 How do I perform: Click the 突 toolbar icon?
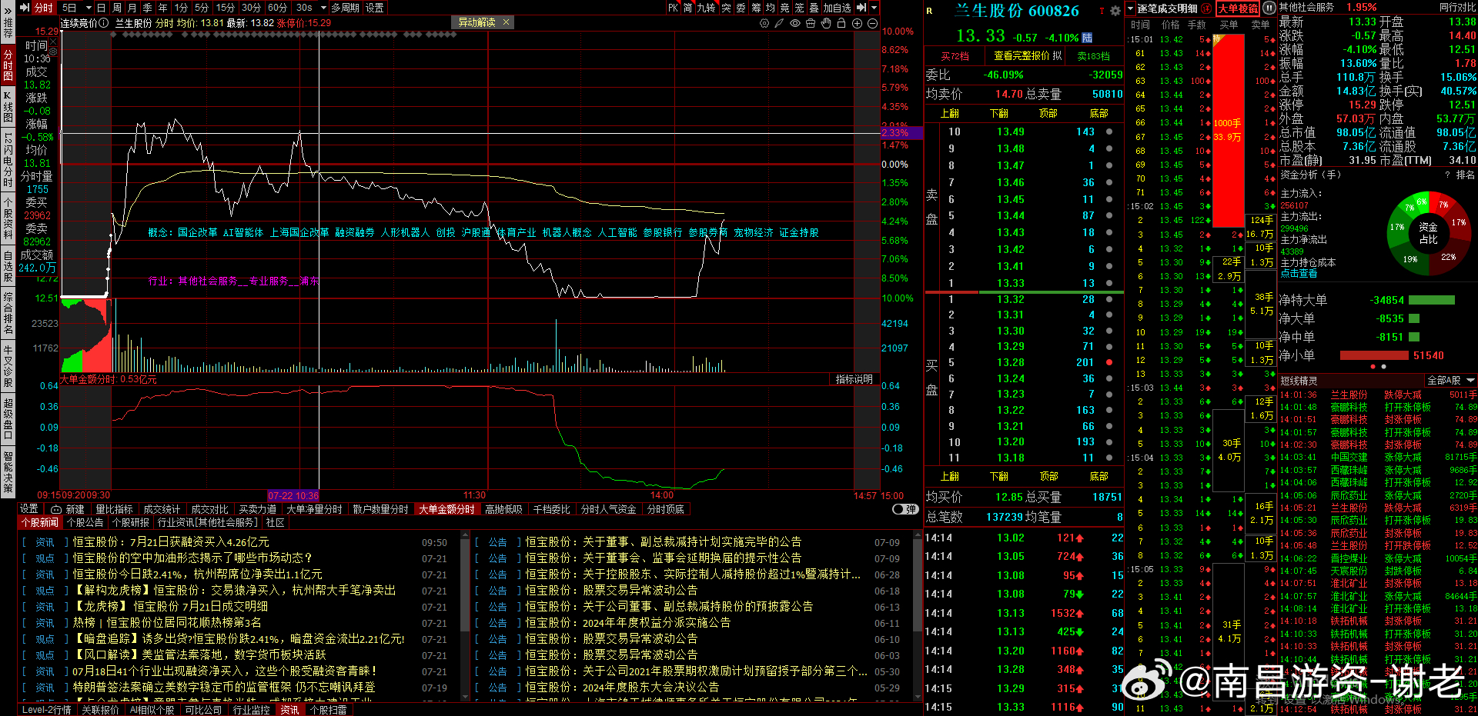point(726,8)
